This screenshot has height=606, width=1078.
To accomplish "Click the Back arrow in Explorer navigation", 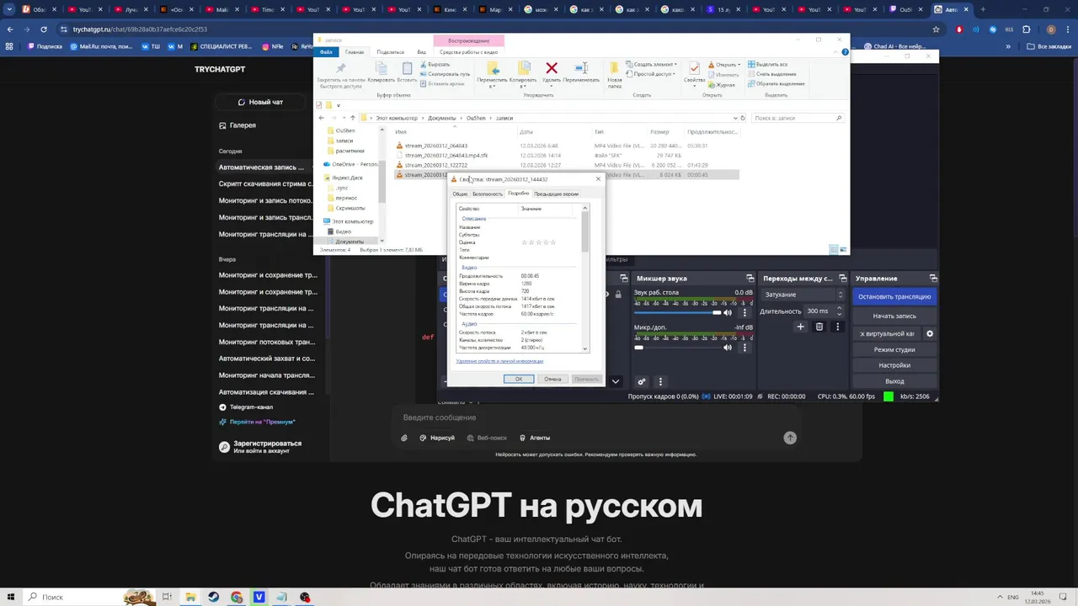I will coord(321,118).
